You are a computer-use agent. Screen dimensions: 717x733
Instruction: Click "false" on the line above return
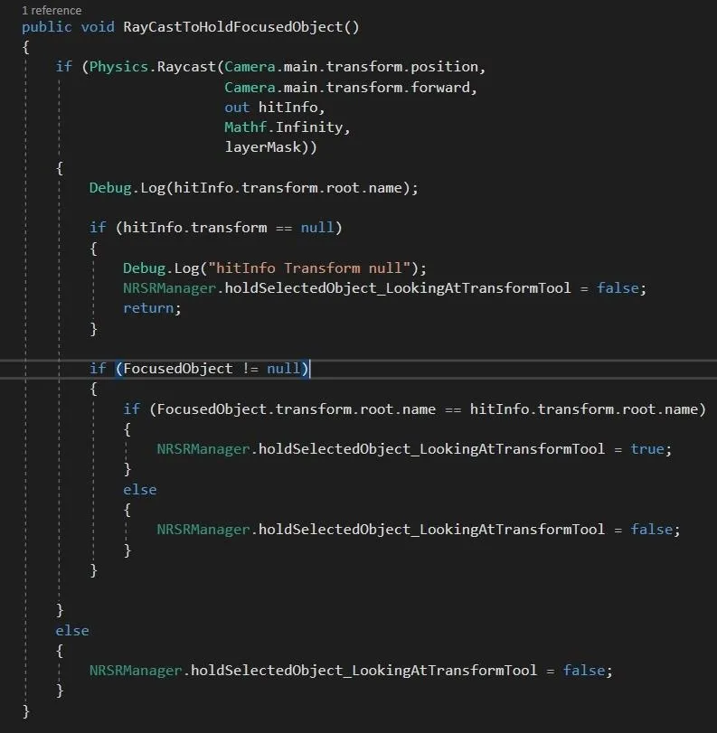[x=618, y=288]
